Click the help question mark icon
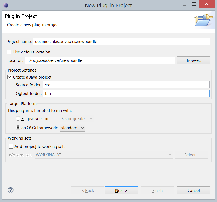Image resolution: width=217 pixels, height=202 pixels. tap(11, 190)
